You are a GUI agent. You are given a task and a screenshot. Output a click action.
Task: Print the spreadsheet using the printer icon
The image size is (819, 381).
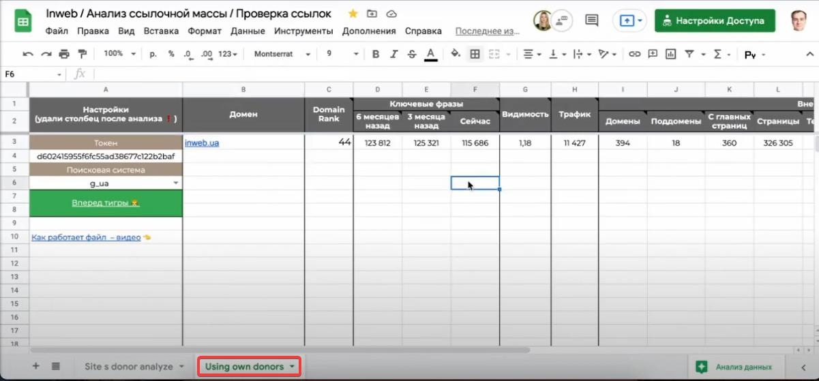(64, 54)
